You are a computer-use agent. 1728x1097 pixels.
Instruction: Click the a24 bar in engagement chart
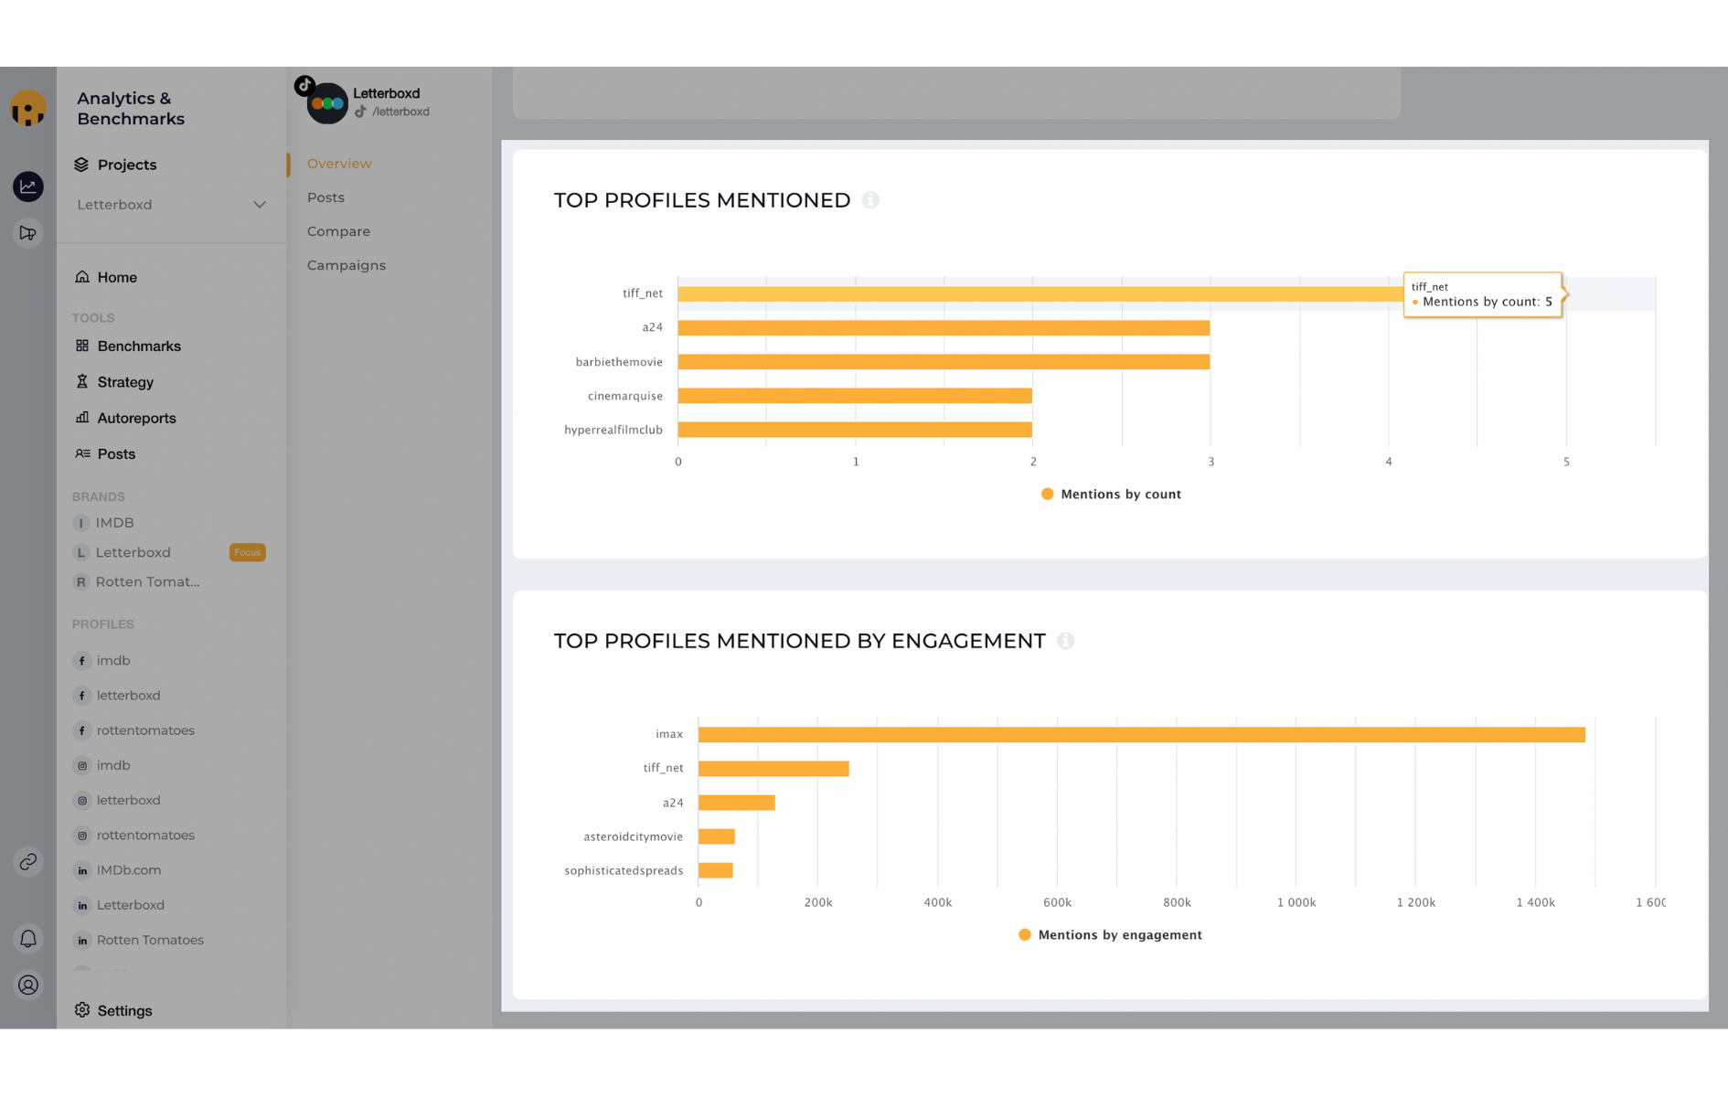coord(737,803)
